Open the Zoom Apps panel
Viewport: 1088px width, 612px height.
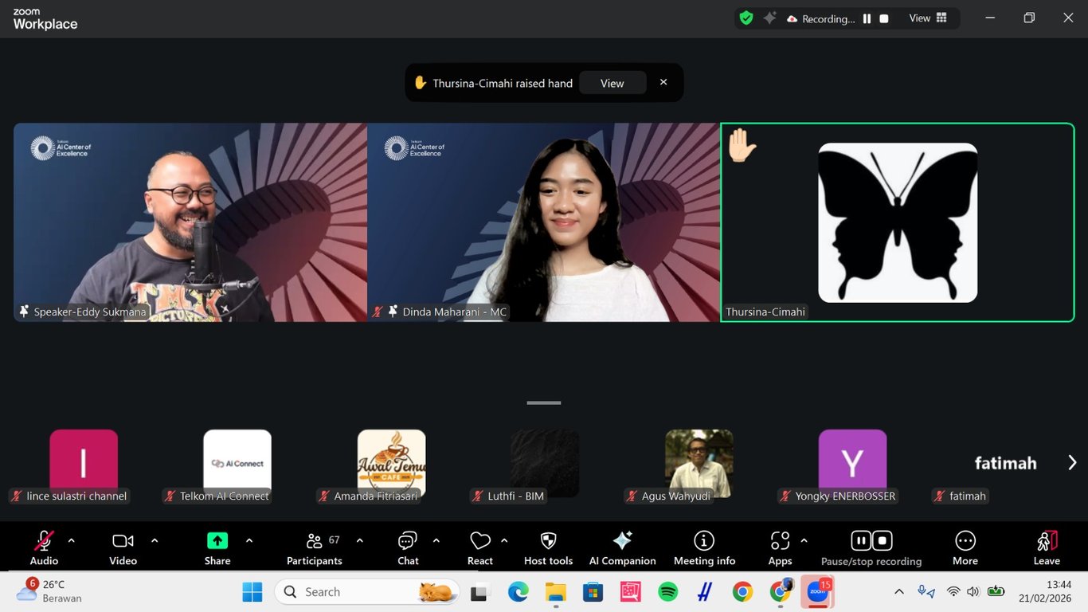[x=779, y=547]
